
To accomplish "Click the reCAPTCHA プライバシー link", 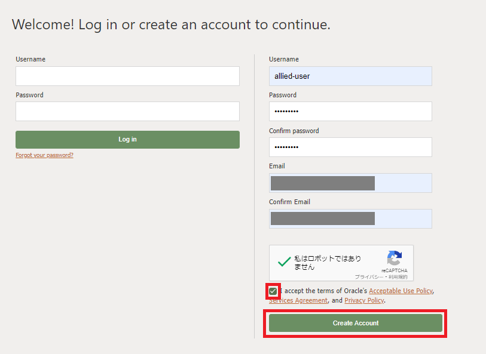I will 368,277.
